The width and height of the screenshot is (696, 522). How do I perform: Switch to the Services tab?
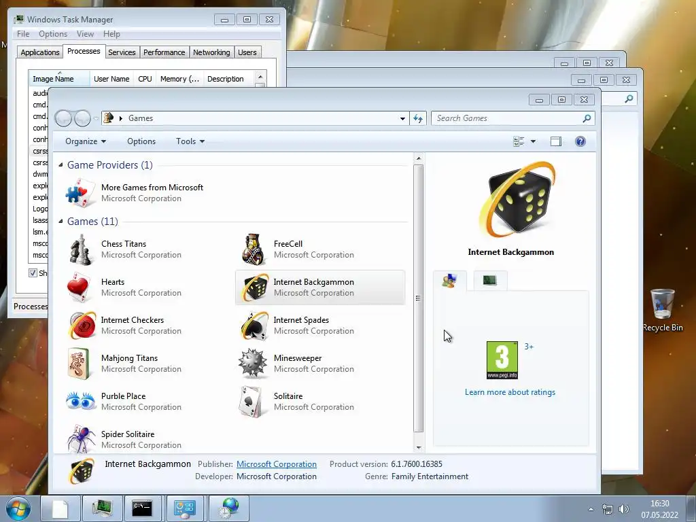[122, 52]
